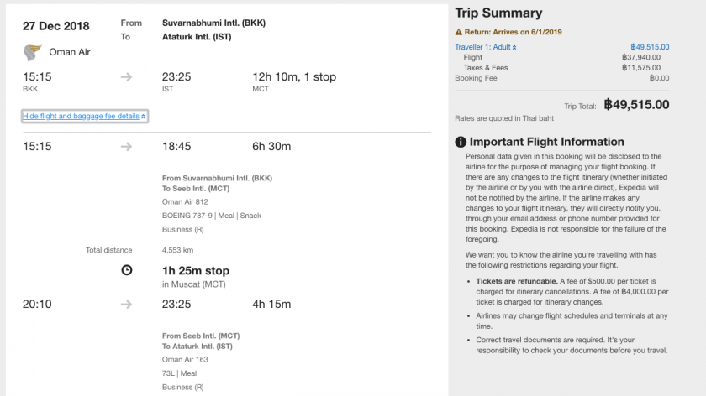Click the Trip Summary heading
Screen dimensions: 706x396
[498, 13]
